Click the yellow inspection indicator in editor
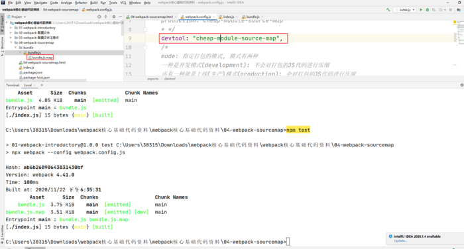 coord(455,22)
